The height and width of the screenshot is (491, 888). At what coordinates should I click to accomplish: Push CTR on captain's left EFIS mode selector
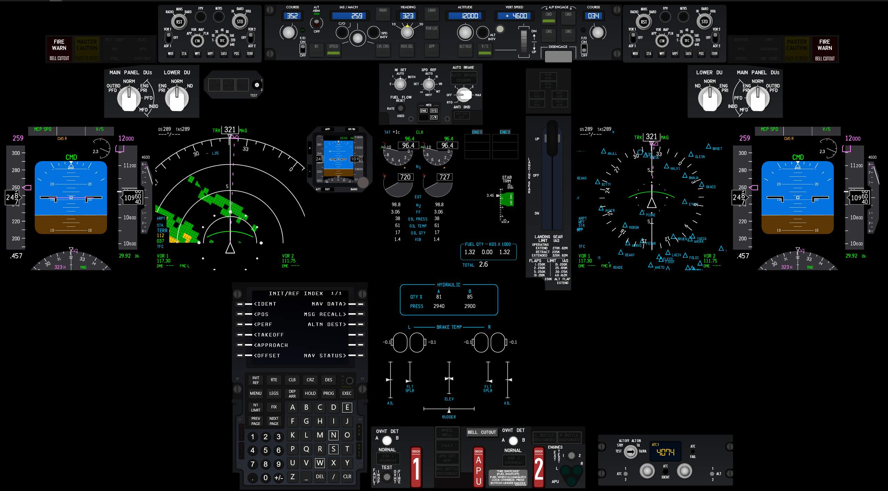[x=197, y=41]
